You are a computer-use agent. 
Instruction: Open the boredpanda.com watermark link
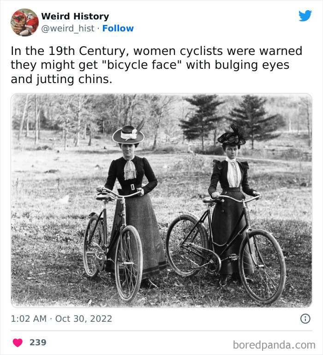[274, 344]
